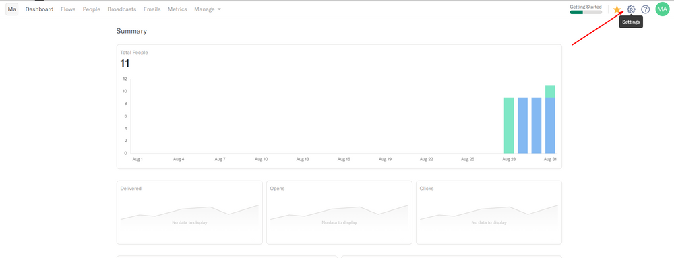
Task: Select the Clicks stats card
Action: 489,212
